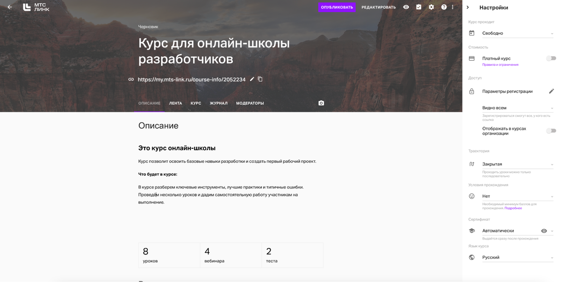The height and width of the screenshot is (282, 561).
Task: Go back using the arrow icon
Action: 9,7
